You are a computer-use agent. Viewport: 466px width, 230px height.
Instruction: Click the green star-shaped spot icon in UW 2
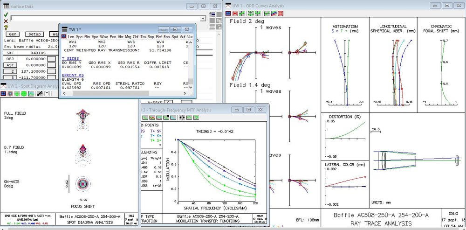pos(17,94)
